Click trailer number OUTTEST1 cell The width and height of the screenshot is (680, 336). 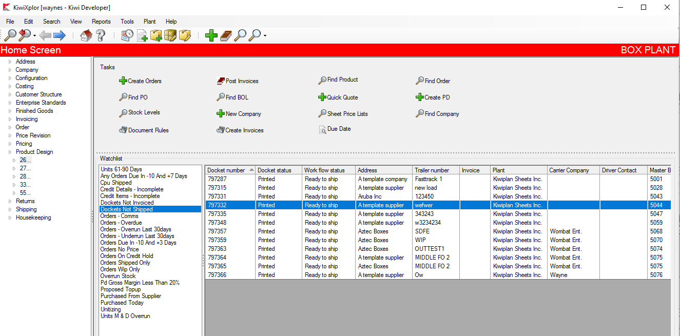436,249
